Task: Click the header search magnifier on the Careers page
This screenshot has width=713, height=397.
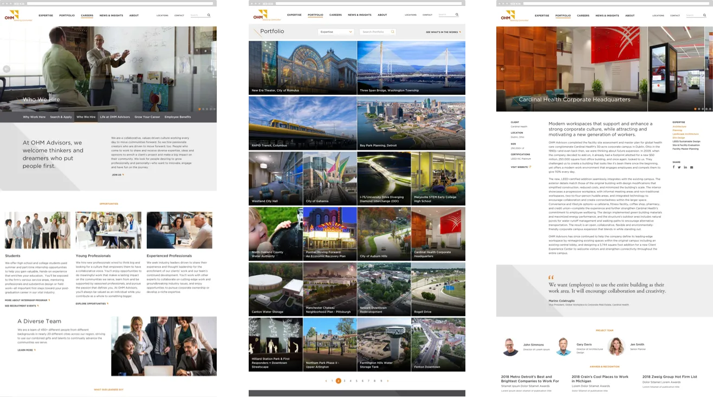Action: point(209,15)
